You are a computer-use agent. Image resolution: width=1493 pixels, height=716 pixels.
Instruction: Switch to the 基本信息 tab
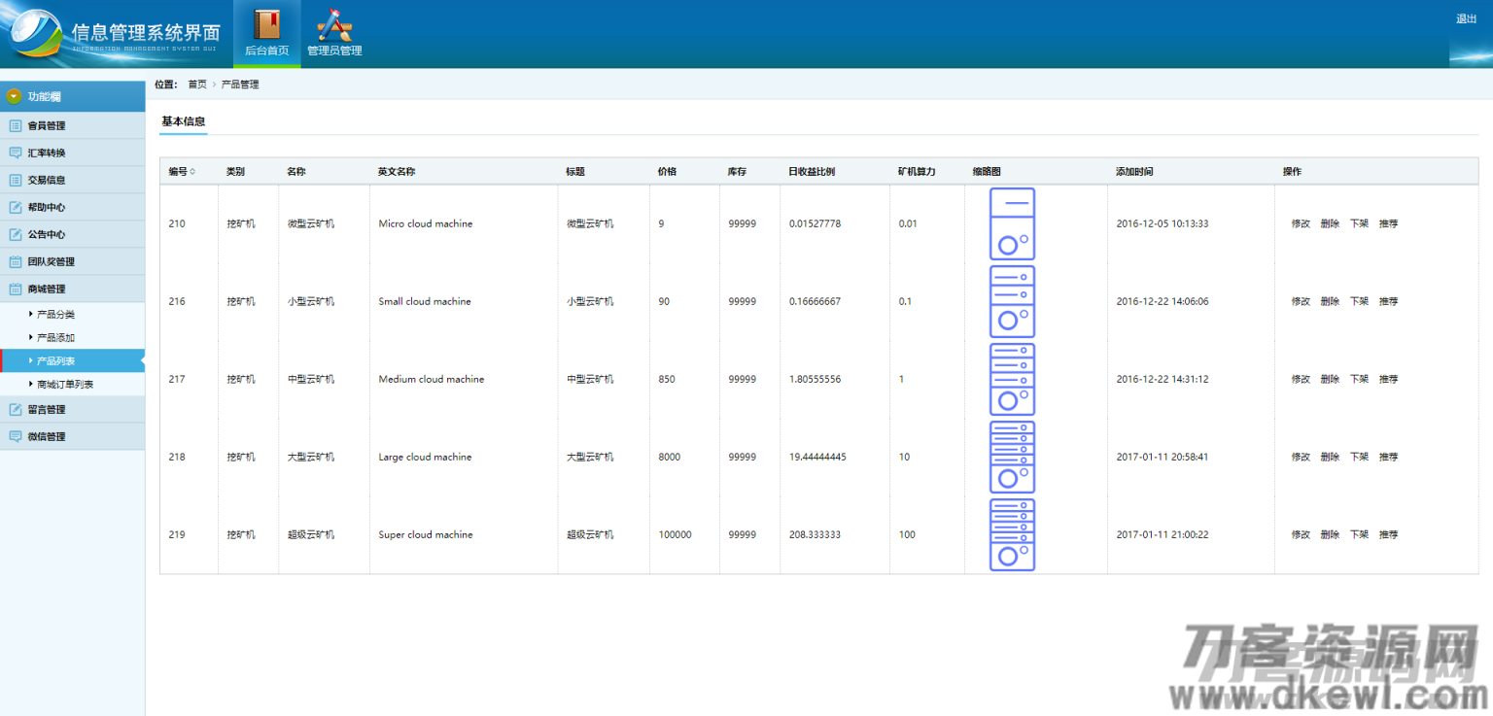[x=183, y=121]
